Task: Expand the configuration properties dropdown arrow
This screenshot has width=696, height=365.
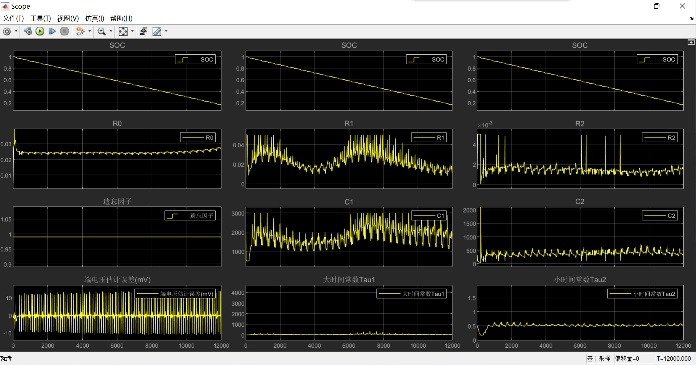Action: (x=16, y=32)
